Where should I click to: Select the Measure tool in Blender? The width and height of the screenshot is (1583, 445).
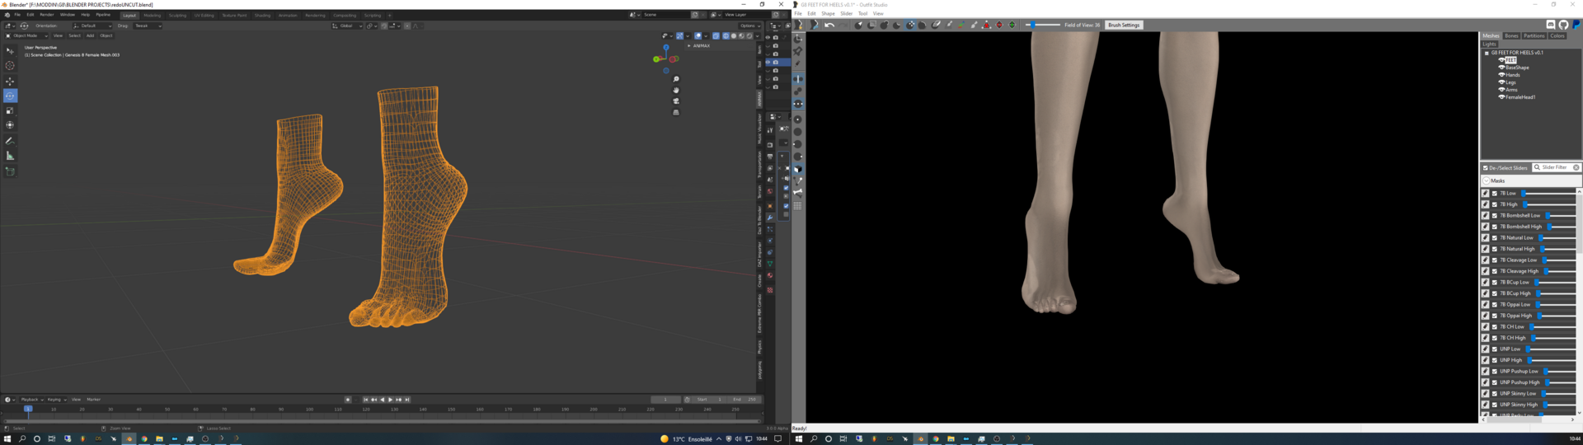[x=10, y=156]
